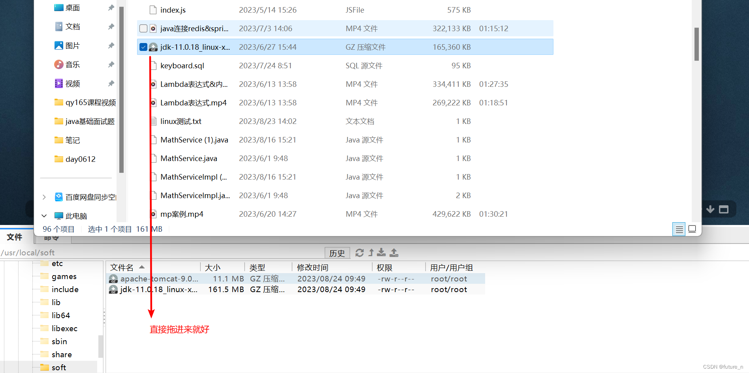Click the download icon in the FTP toolbar
This screenshot has height=373, width=749.
pos(381,253)
